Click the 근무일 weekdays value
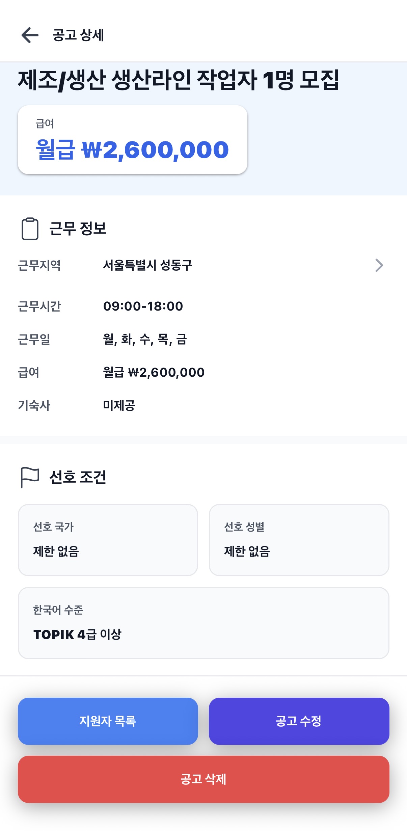This screenshot has height=831, width=407. point(145,339)
